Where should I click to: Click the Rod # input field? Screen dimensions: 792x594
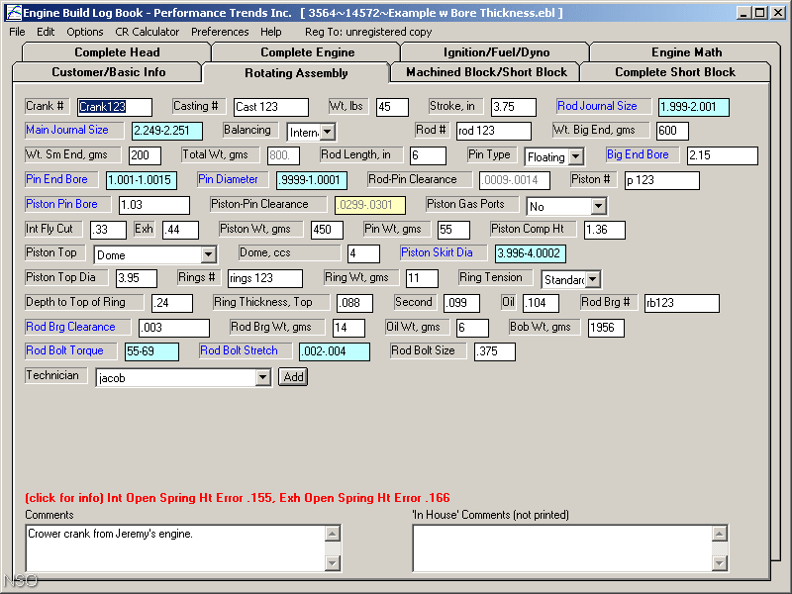pos(493,131)
